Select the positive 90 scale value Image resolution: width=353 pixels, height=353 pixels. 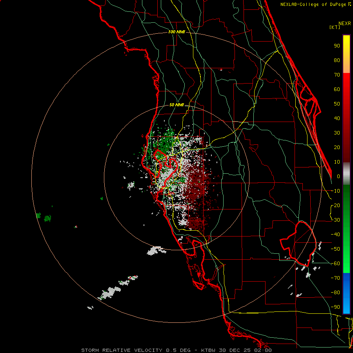click(x=337, y=46)
